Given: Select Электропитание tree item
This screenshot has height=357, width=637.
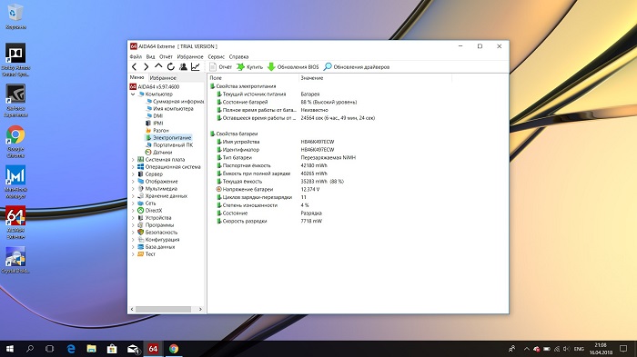Looking at the screenshot, I should tap(168, 138).
